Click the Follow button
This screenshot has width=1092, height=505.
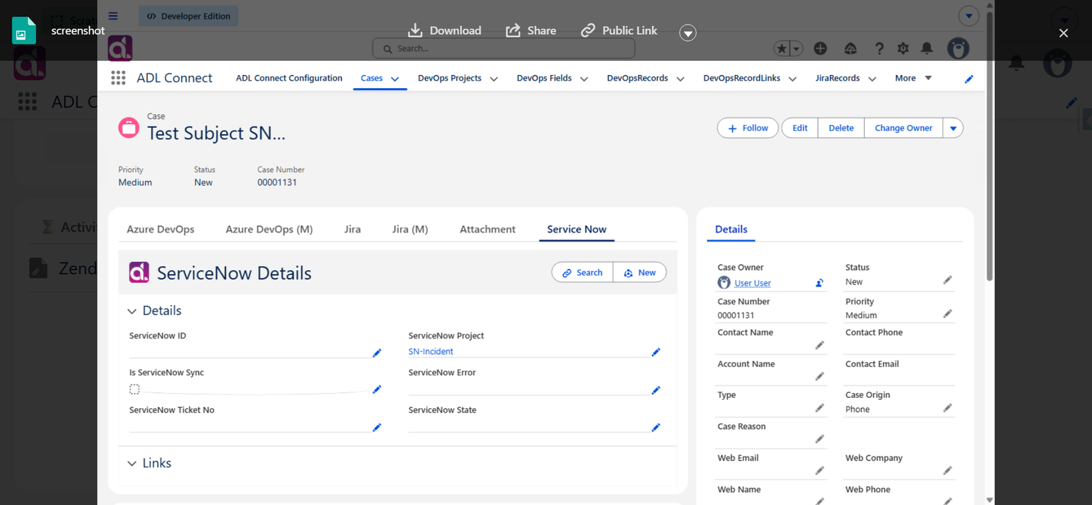click(747, 128)
